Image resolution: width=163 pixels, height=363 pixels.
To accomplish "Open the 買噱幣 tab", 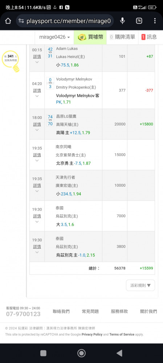I will 90,37.
